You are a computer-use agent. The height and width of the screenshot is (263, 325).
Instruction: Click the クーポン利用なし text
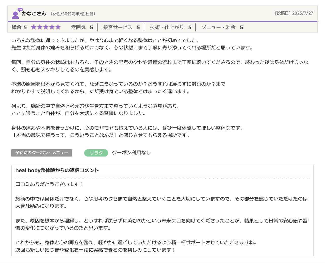(x=131, y=153)
